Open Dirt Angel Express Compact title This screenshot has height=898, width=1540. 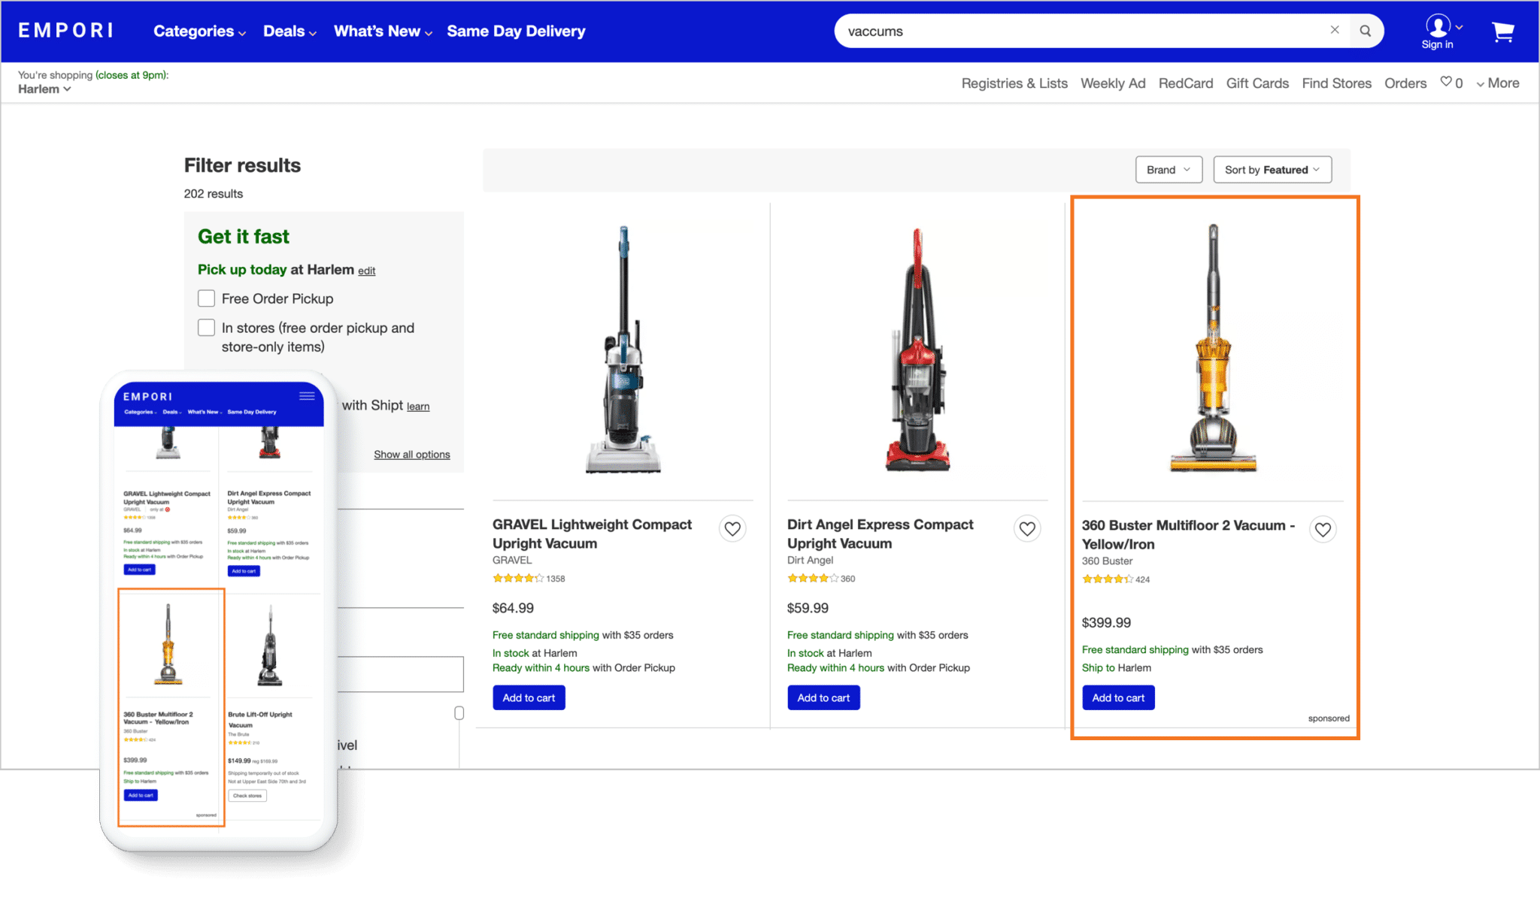(x=880, y=534)
